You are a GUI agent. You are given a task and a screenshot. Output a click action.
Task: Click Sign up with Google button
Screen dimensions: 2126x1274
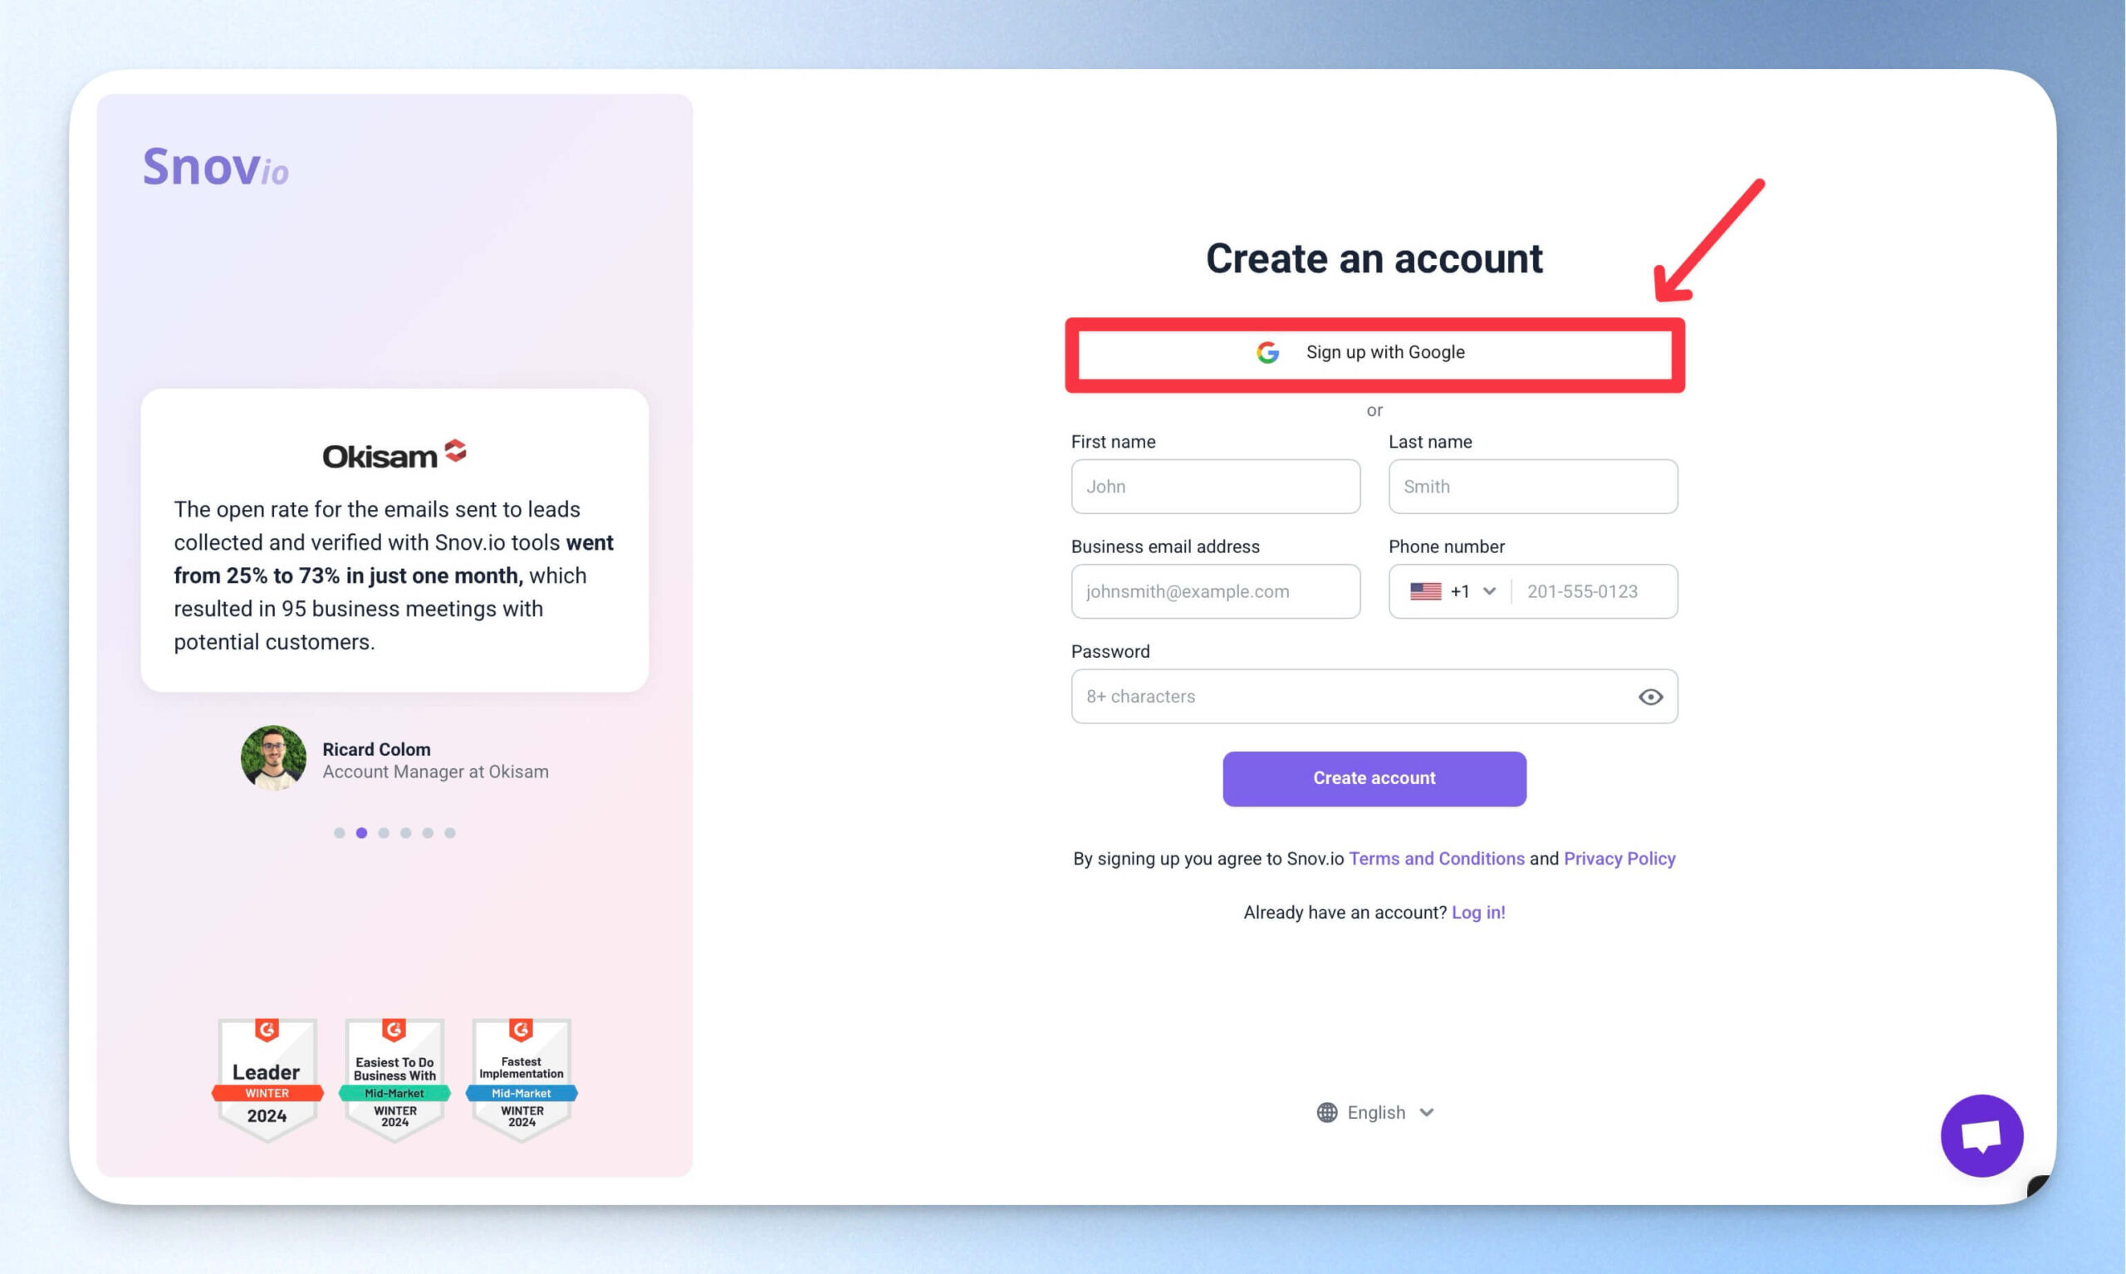tap(1374, 353)
